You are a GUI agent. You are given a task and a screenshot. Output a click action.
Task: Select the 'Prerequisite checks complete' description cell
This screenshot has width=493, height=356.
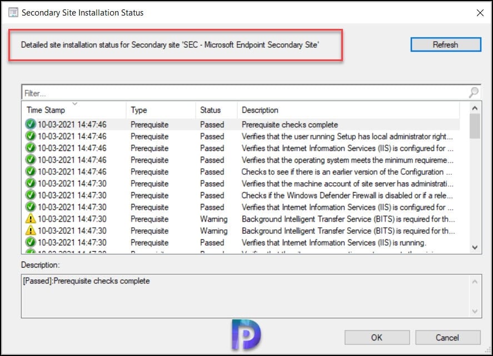tap(290, 125)
